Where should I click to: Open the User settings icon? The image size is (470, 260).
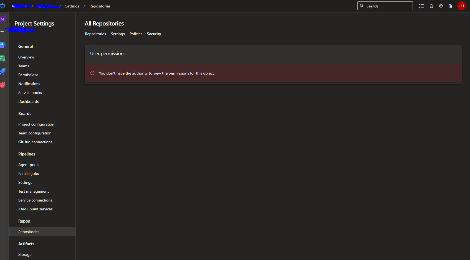(x=450, y=6)
